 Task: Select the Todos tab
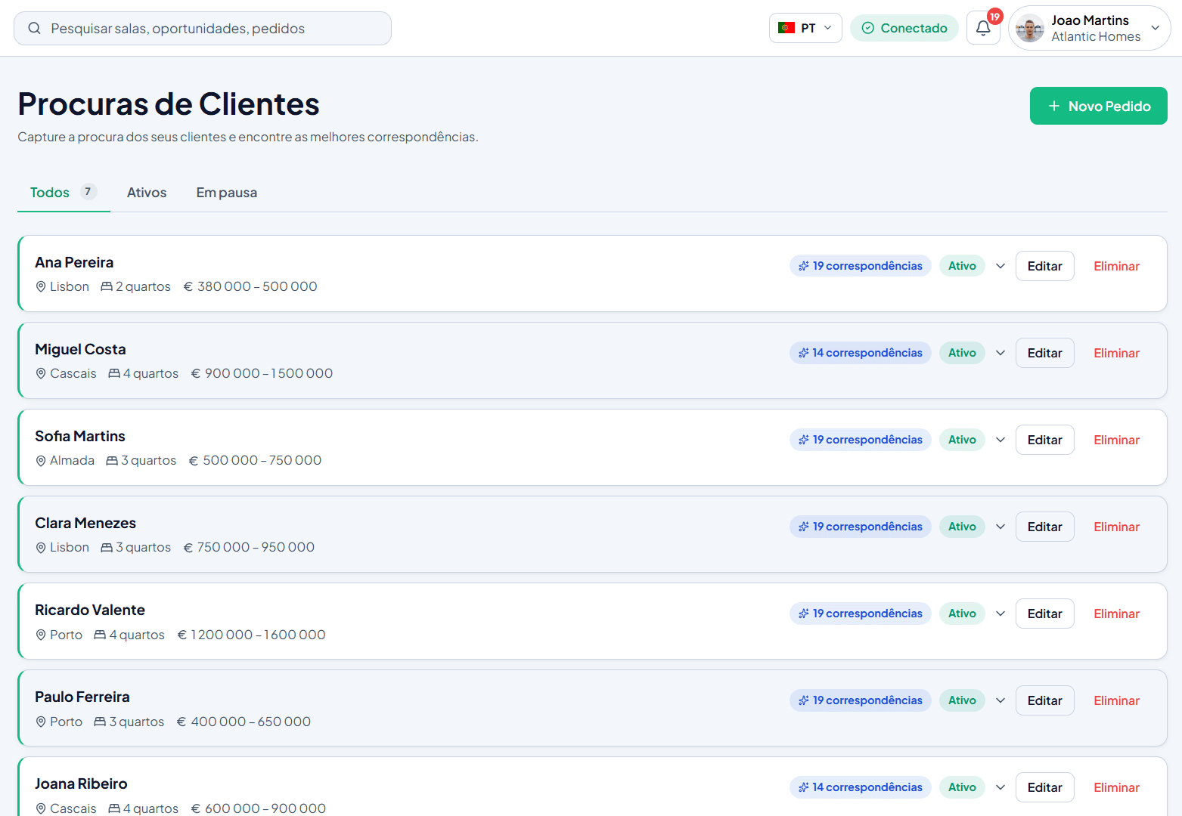click(x=64, y=193)
